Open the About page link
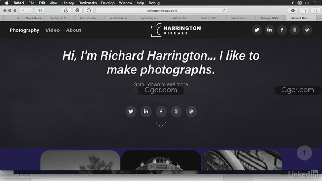Image resolution: width=322 pixels, height=181 pixels. click(x=74, y=30)
